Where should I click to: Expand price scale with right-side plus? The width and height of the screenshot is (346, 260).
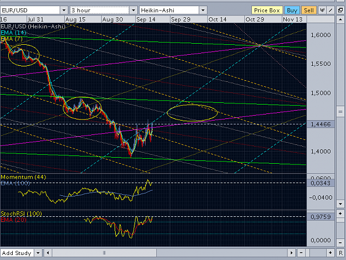(340, 214)
